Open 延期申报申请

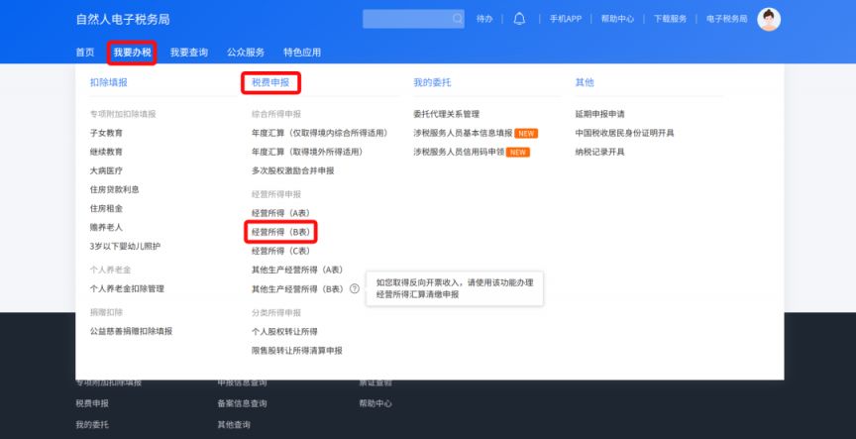600,114
